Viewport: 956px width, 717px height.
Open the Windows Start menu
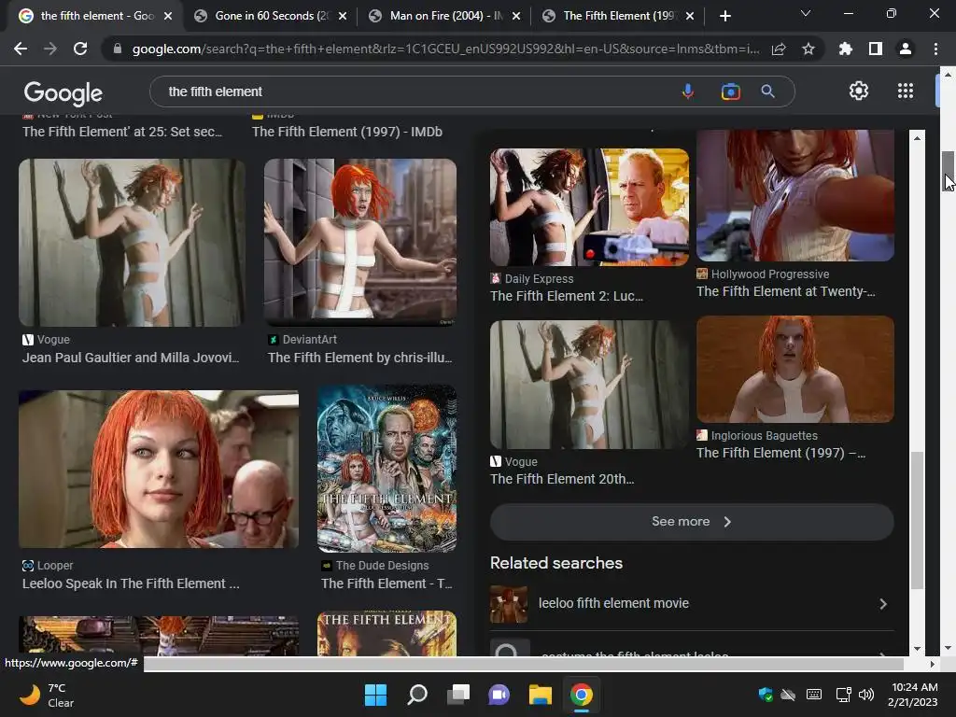click(x=375, y=695)
